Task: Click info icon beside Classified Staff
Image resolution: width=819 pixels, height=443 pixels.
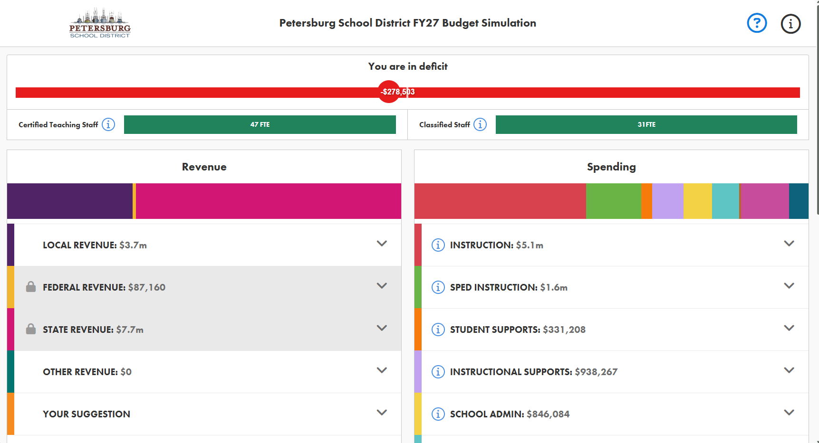Action: [480, 124]
